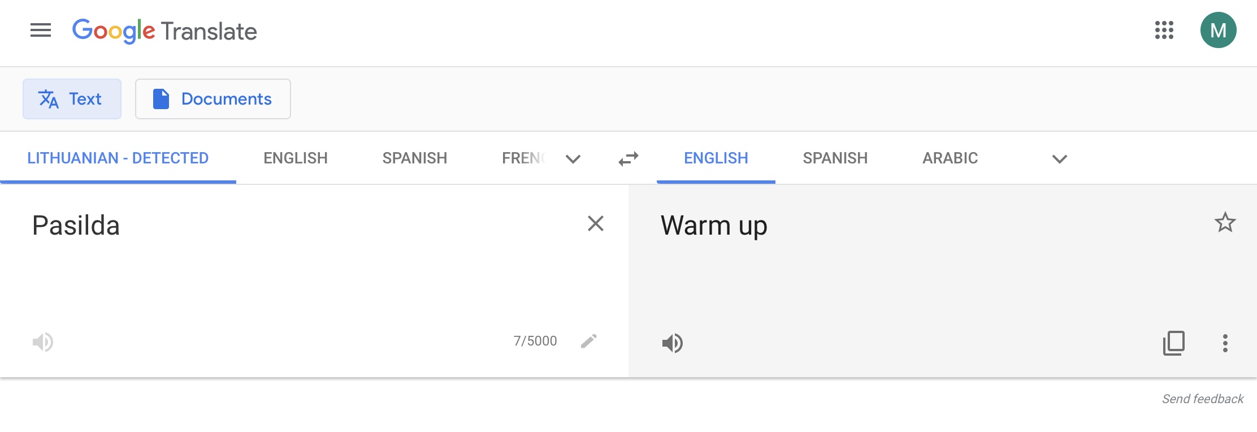1257x432 pixels.
Task: Open the Google apps grid
Action: (x=1164, y=31)
